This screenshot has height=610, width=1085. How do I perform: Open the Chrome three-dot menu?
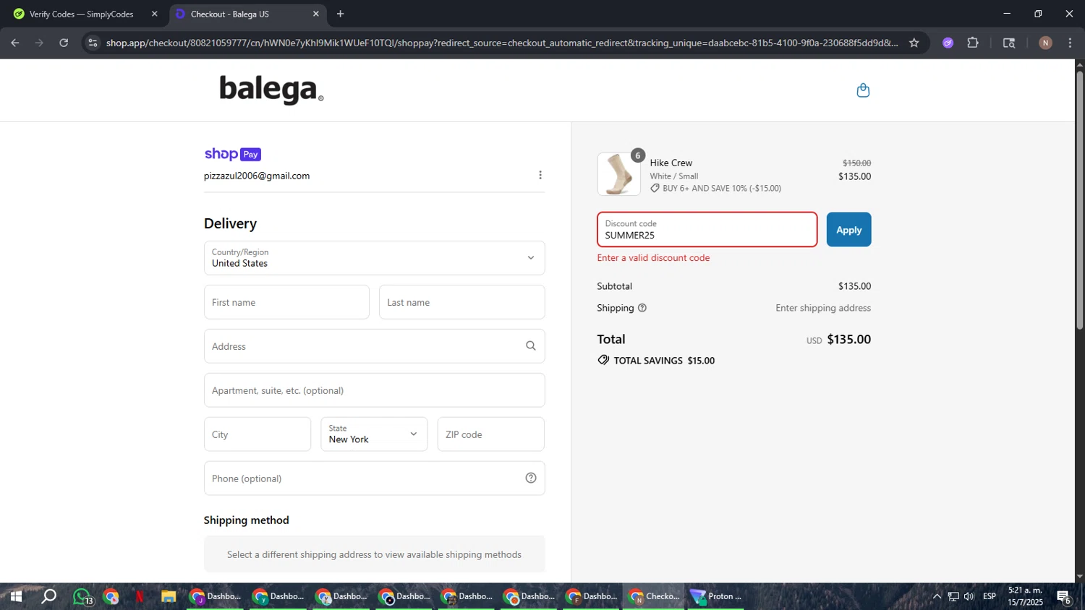[1070, 43]
